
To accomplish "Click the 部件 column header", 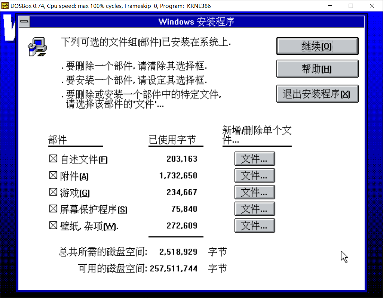I will 58,140.
